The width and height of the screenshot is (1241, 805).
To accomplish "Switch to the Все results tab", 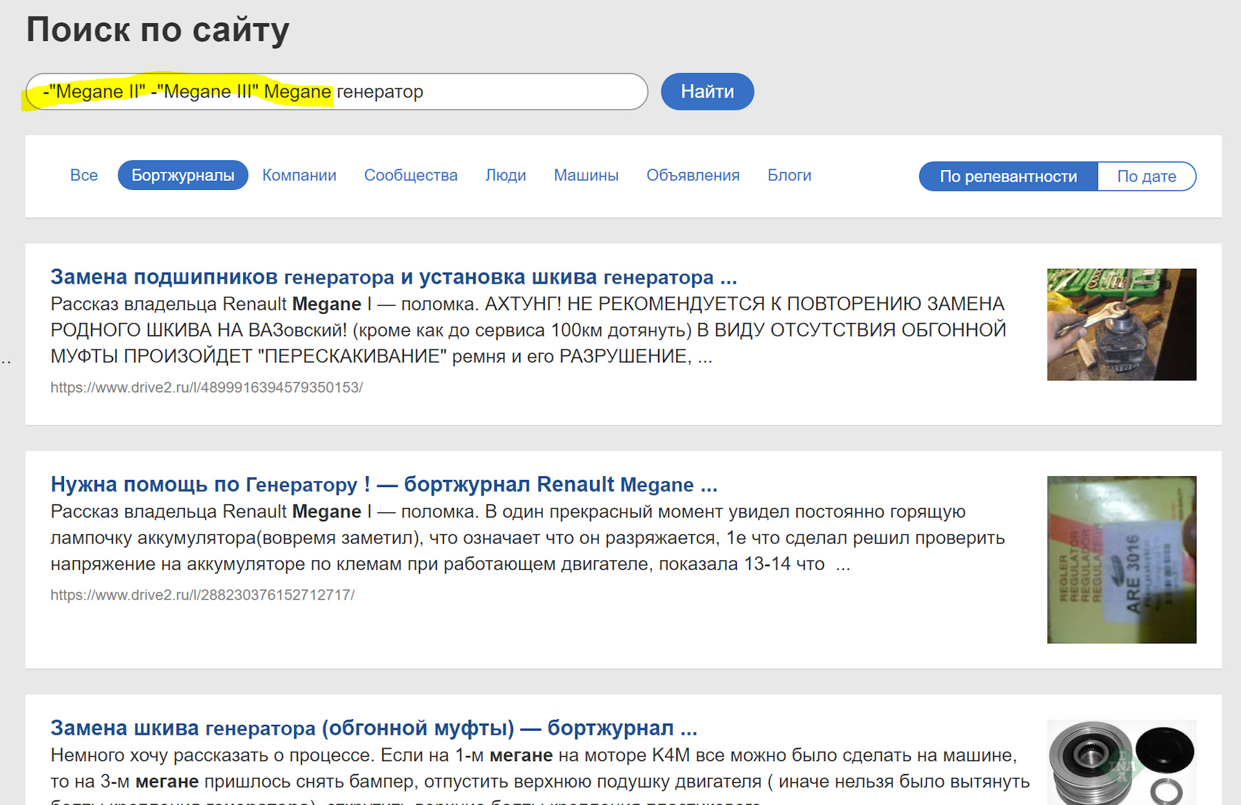I will pos(83,175).
